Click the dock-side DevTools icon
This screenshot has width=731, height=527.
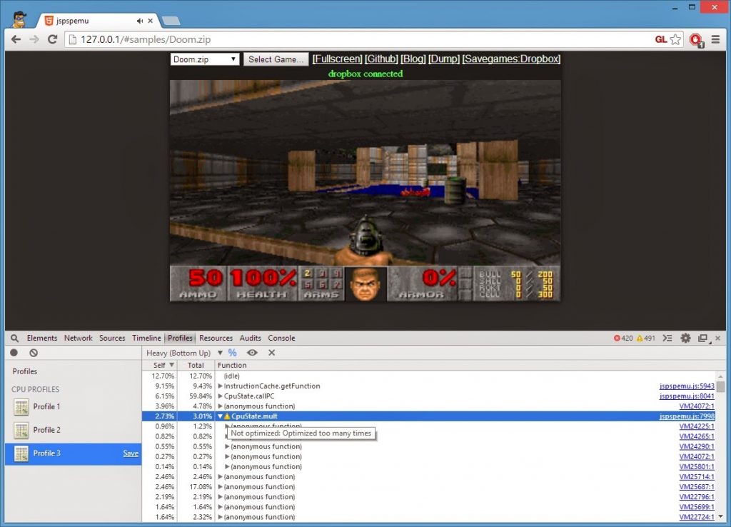tap(702, 338)
